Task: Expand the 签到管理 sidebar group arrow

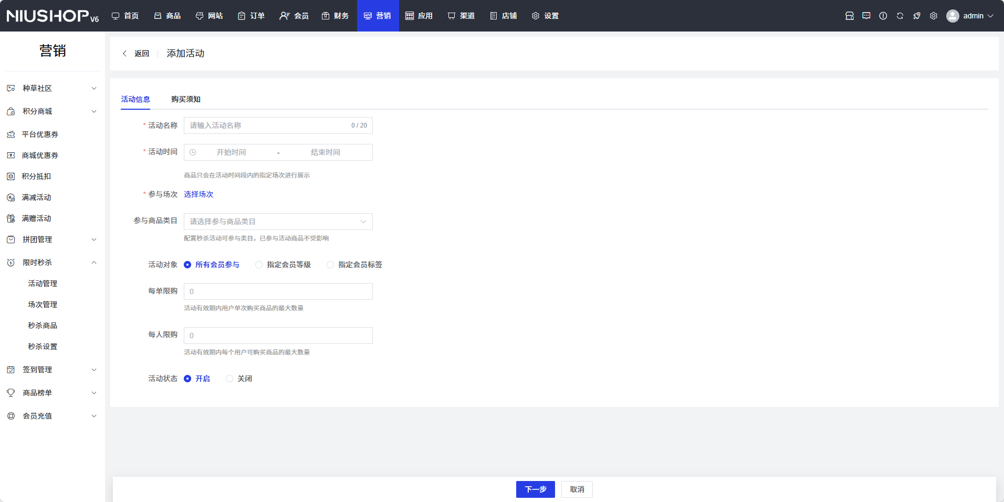Action: click(94, 370)
